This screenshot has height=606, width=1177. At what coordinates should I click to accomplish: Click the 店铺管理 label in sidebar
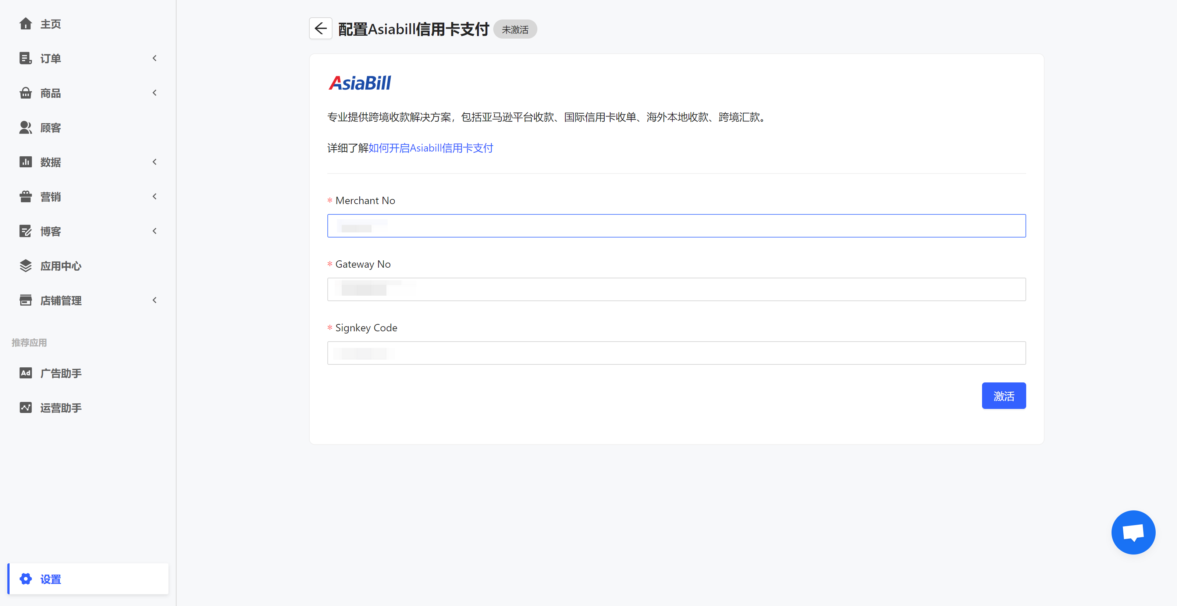pyautogui.click(x=61, y=300)
